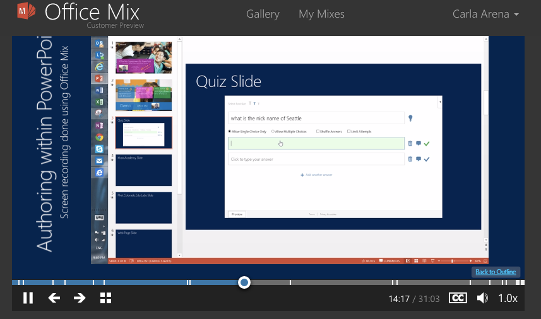Image resolution: width=541 pixels, height=319 pixels.
Task: Enable the Shuffle Answers checkbox
Action: click(329, 132)
